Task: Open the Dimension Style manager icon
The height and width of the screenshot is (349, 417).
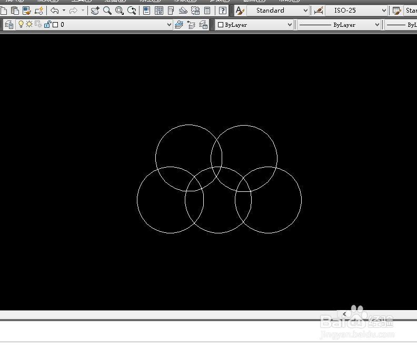Action: 319,11
